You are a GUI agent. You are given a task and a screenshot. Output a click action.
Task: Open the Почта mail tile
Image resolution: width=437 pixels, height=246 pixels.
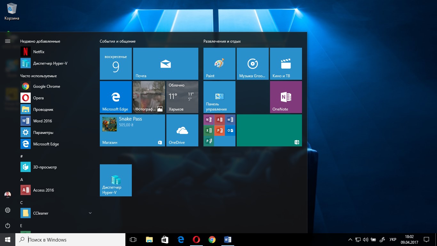166,64
